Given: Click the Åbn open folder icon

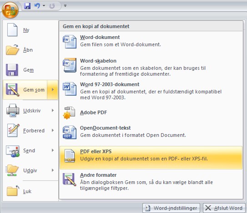Looking at the screenshot, I should [12, 49].
